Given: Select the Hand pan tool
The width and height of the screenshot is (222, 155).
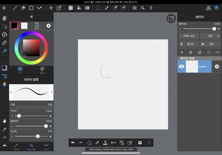Looking at the screenshot, I should (x=4, y=121).
